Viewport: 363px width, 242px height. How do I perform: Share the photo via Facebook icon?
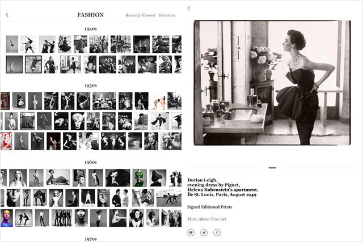[217, 232]
